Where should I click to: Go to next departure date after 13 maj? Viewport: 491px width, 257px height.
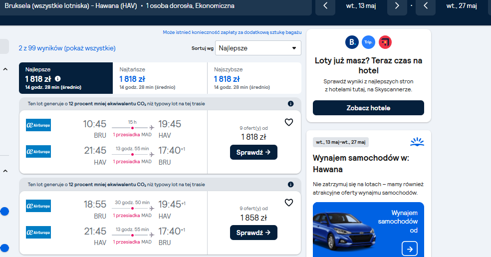pyautogui.click(x=397, y=5)
